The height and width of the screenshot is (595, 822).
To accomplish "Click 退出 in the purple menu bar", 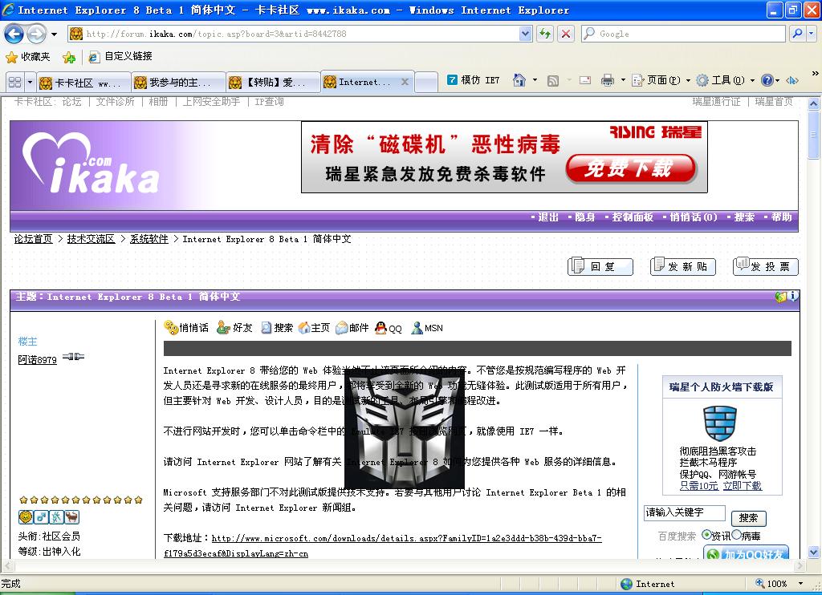I will click(547, 217).
